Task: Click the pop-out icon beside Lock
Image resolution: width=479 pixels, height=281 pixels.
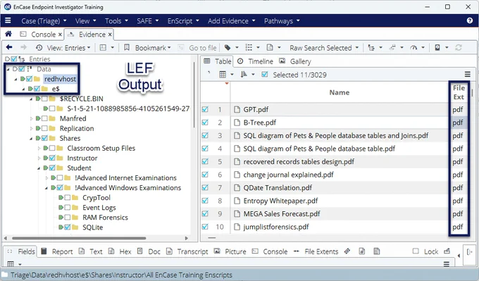Action: point(447,251)
